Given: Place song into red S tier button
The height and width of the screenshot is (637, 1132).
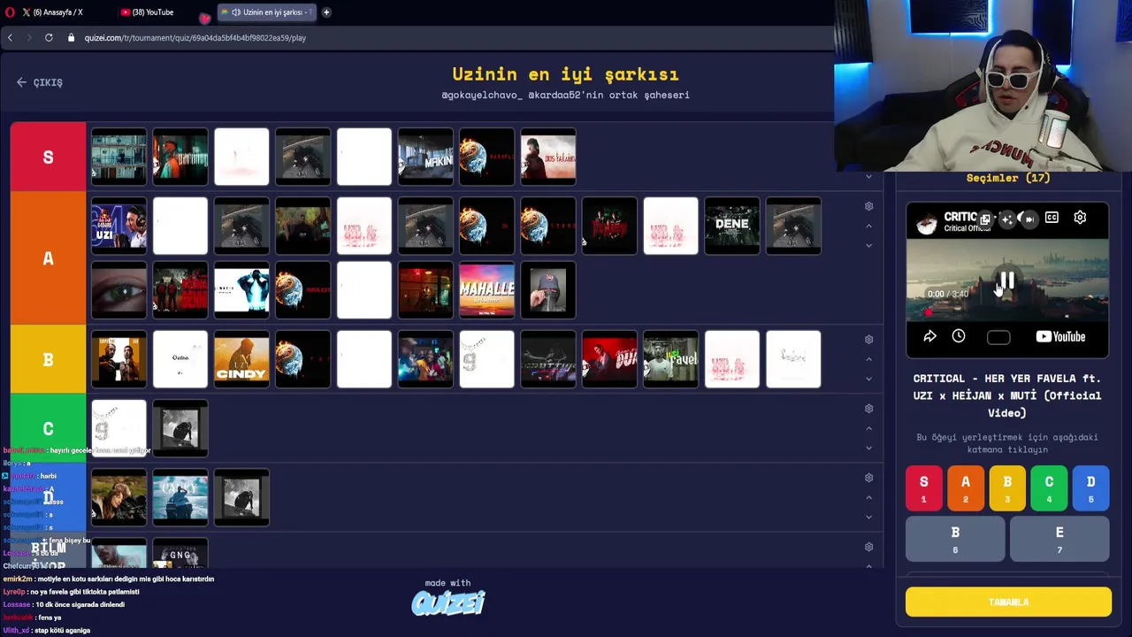Looking at the screenshot, I should pos(923,487).
